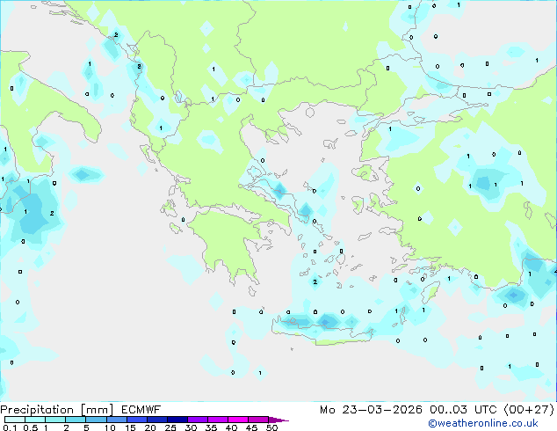The width and height of the screenshot is (557, 431).
Task: Click the '(00+27)' forecast offset text
Action: tap(529, 410)
